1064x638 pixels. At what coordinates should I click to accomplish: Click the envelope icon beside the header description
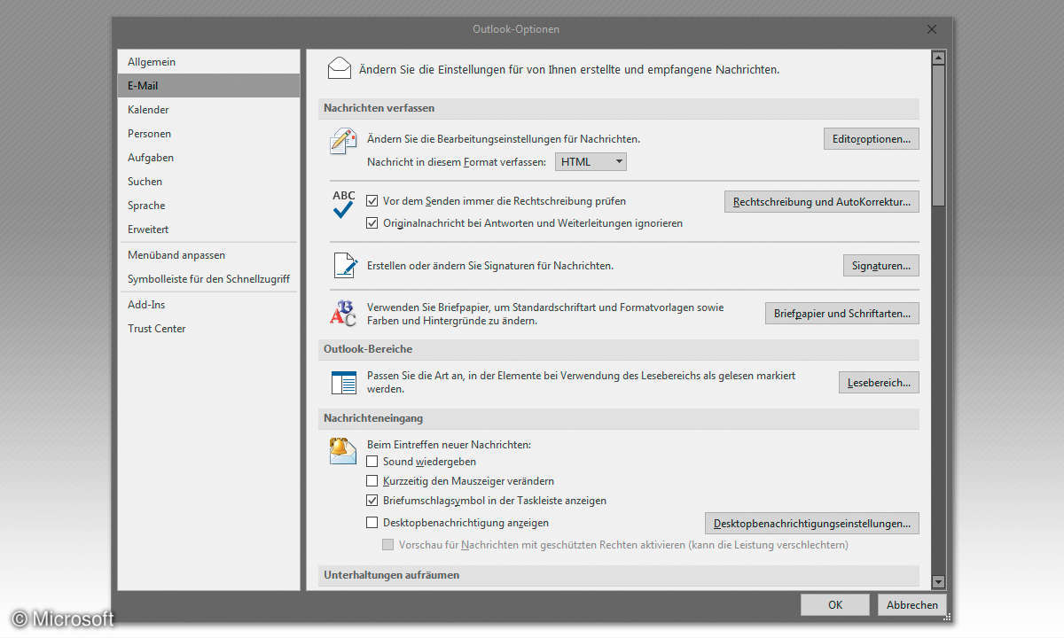(x=340, y=68)
